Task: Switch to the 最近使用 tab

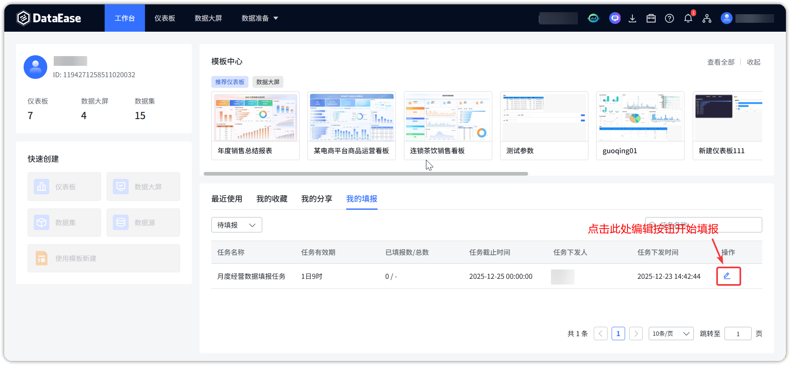Action: coord(227,199)
